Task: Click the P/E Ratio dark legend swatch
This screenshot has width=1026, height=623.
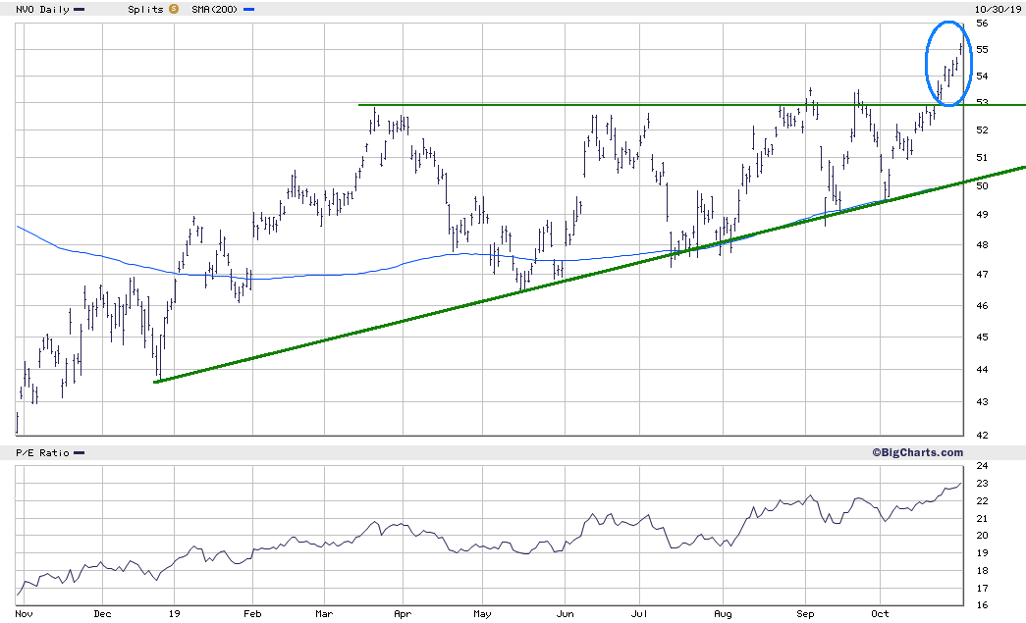Action: [80, 453]
